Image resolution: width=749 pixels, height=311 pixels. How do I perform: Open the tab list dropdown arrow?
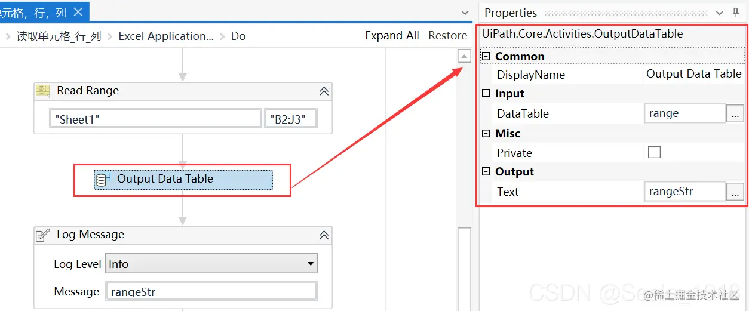[x=465, y=13]
